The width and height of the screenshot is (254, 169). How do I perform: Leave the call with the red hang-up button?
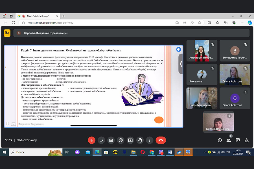pyautogui.click(x=161, y=140)
